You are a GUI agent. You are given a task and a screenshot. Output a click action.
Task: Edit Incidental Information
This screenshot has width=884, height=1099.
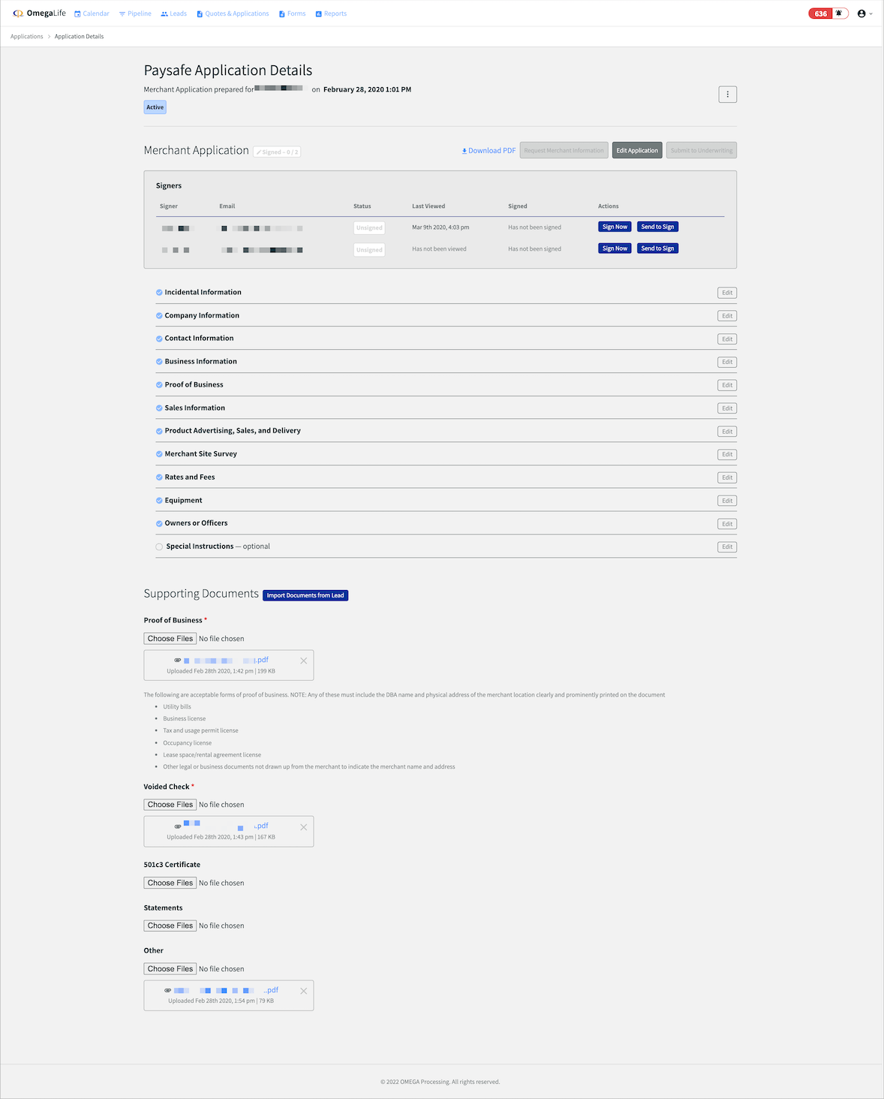click(x=727, y=293)
